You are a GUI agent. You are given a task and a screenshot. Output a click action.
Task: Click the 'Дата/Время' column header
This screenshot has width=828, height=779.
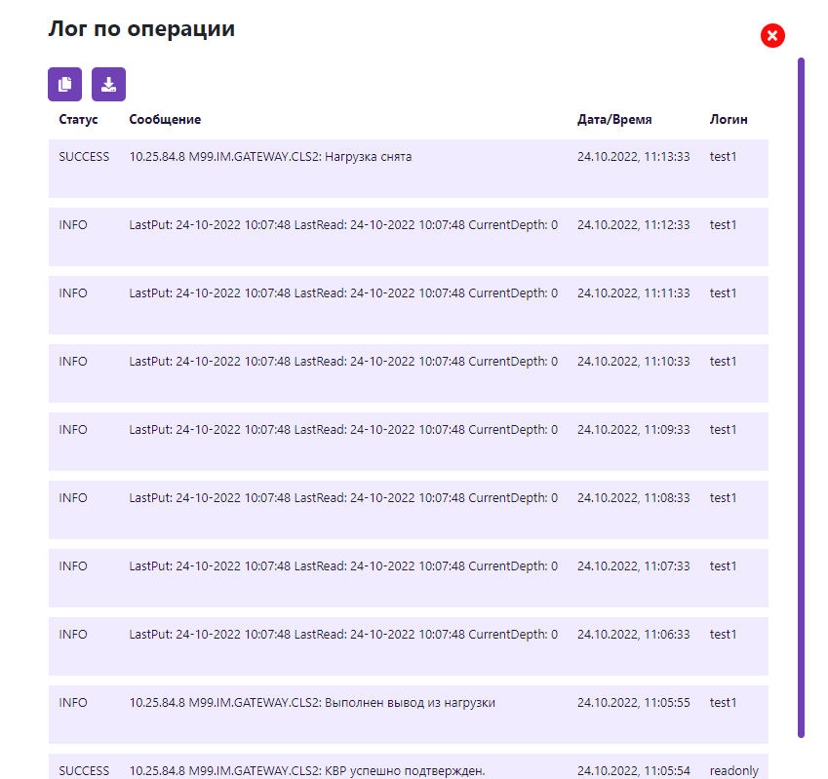tap(613, 119)
